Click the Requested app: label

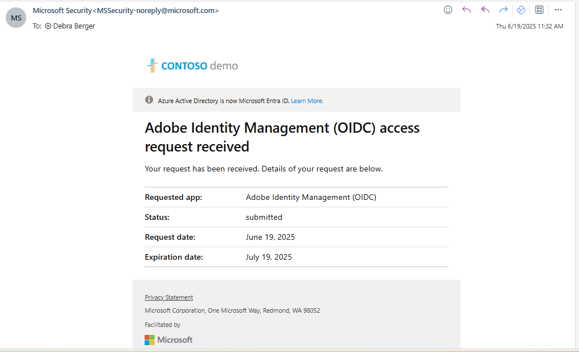tap(174, 197)
